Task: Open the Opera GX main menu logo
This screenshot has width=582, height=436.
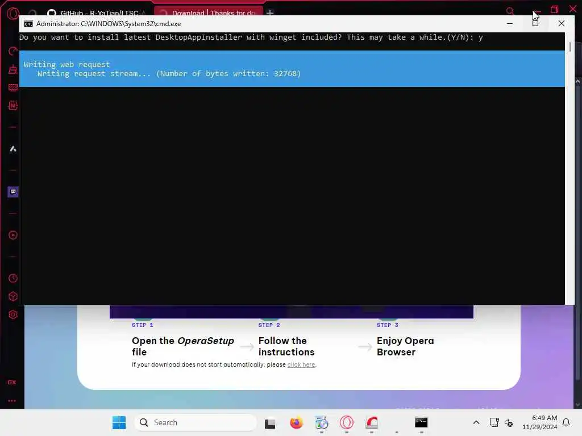Action: [x=13, y=14]
